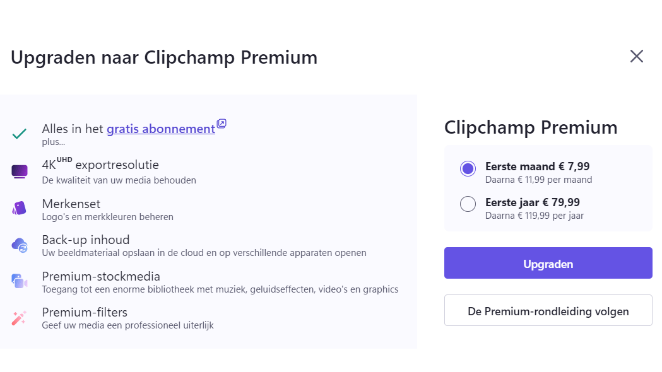Click the Merkenset feature title

tap(71, 204)
